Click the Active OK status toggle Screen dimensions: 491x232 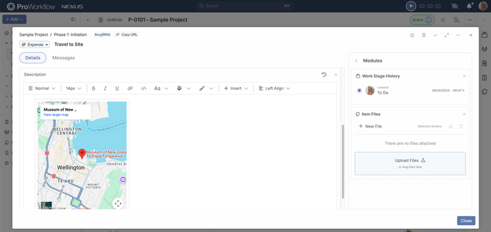[x=422, y=20]
